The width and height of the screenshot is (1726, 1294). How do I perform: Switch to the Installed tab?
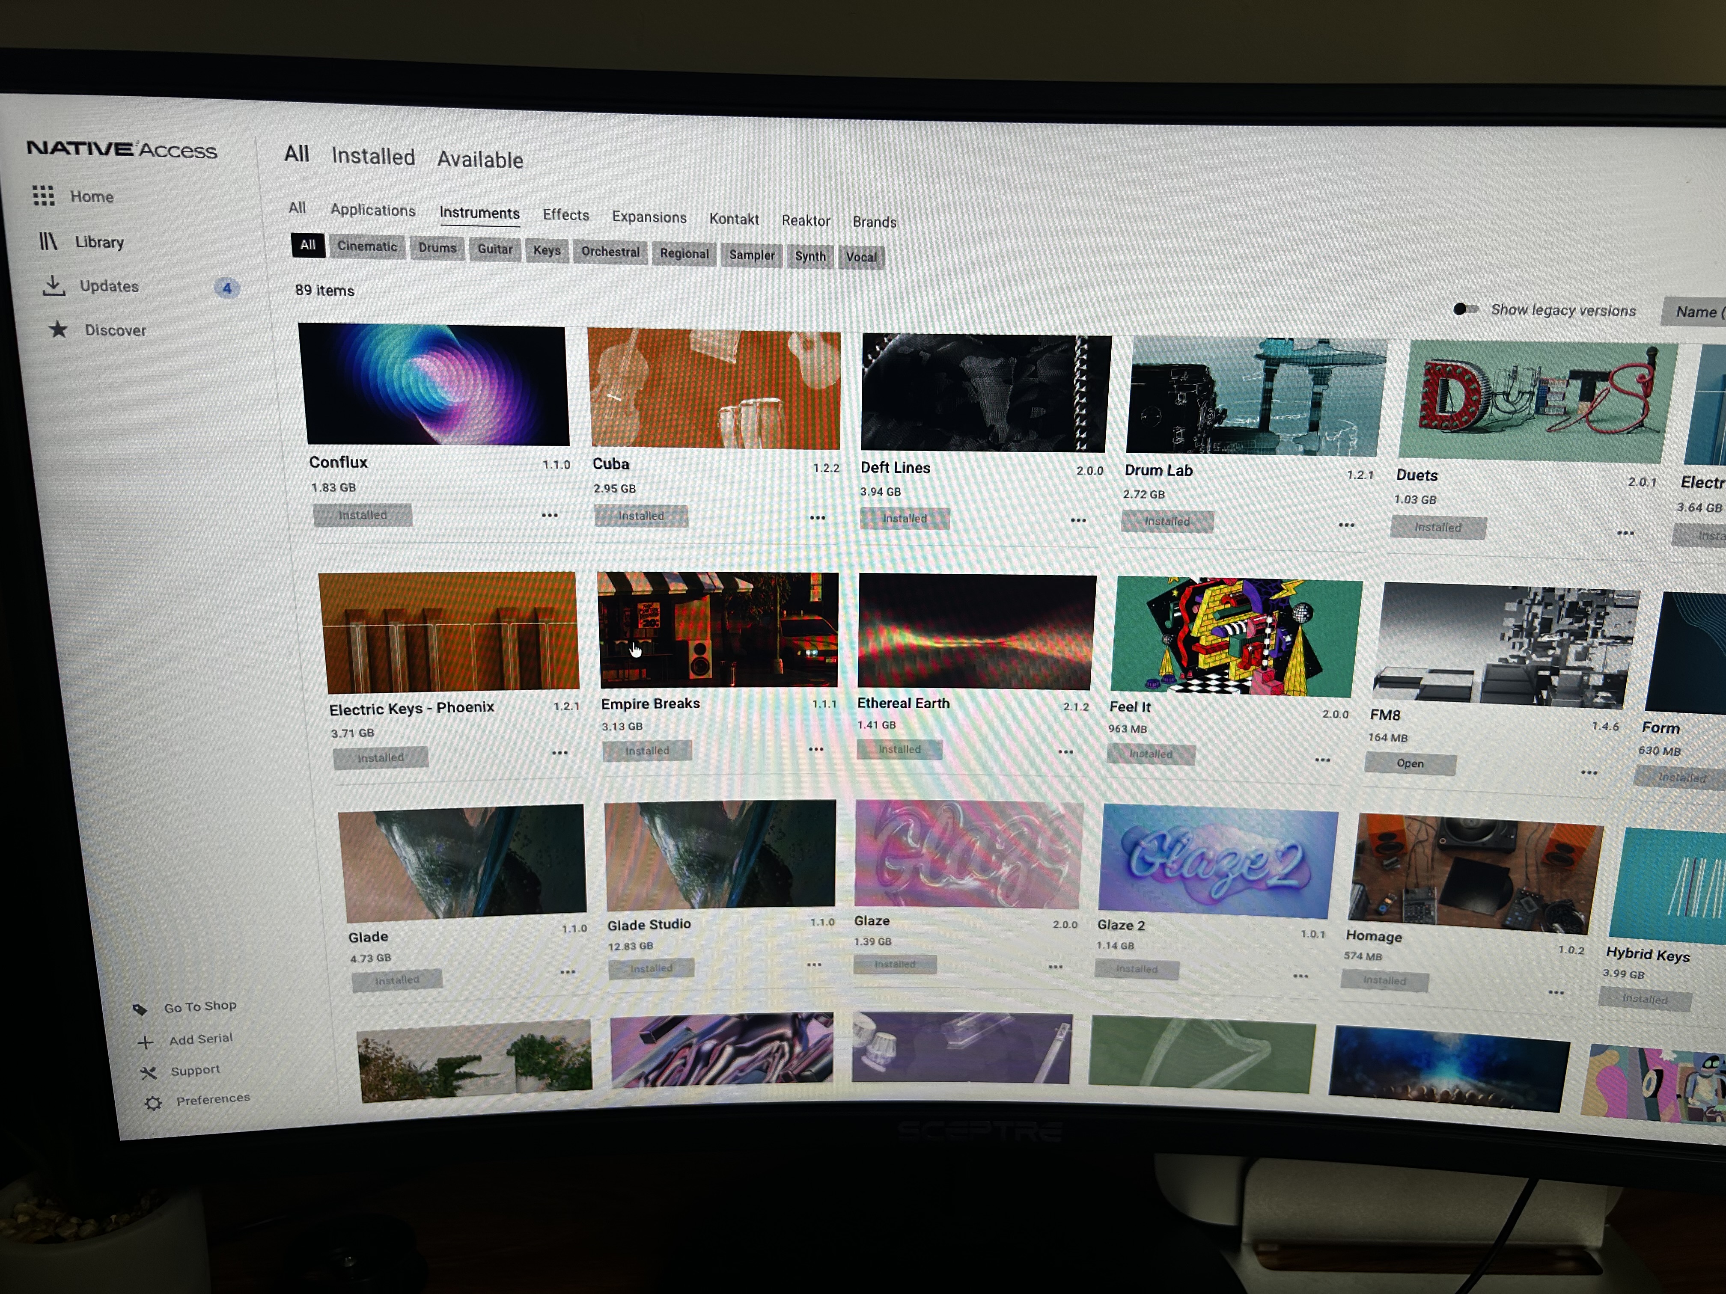pyautogui.click(x=373, y=156)
